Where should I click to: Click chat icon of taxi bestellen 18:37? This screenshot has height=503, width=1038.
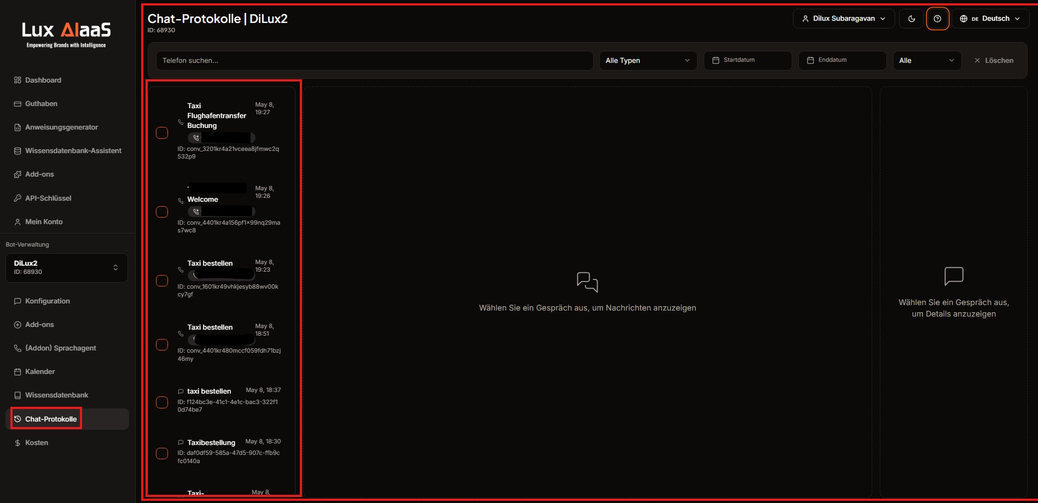[181, 391]
